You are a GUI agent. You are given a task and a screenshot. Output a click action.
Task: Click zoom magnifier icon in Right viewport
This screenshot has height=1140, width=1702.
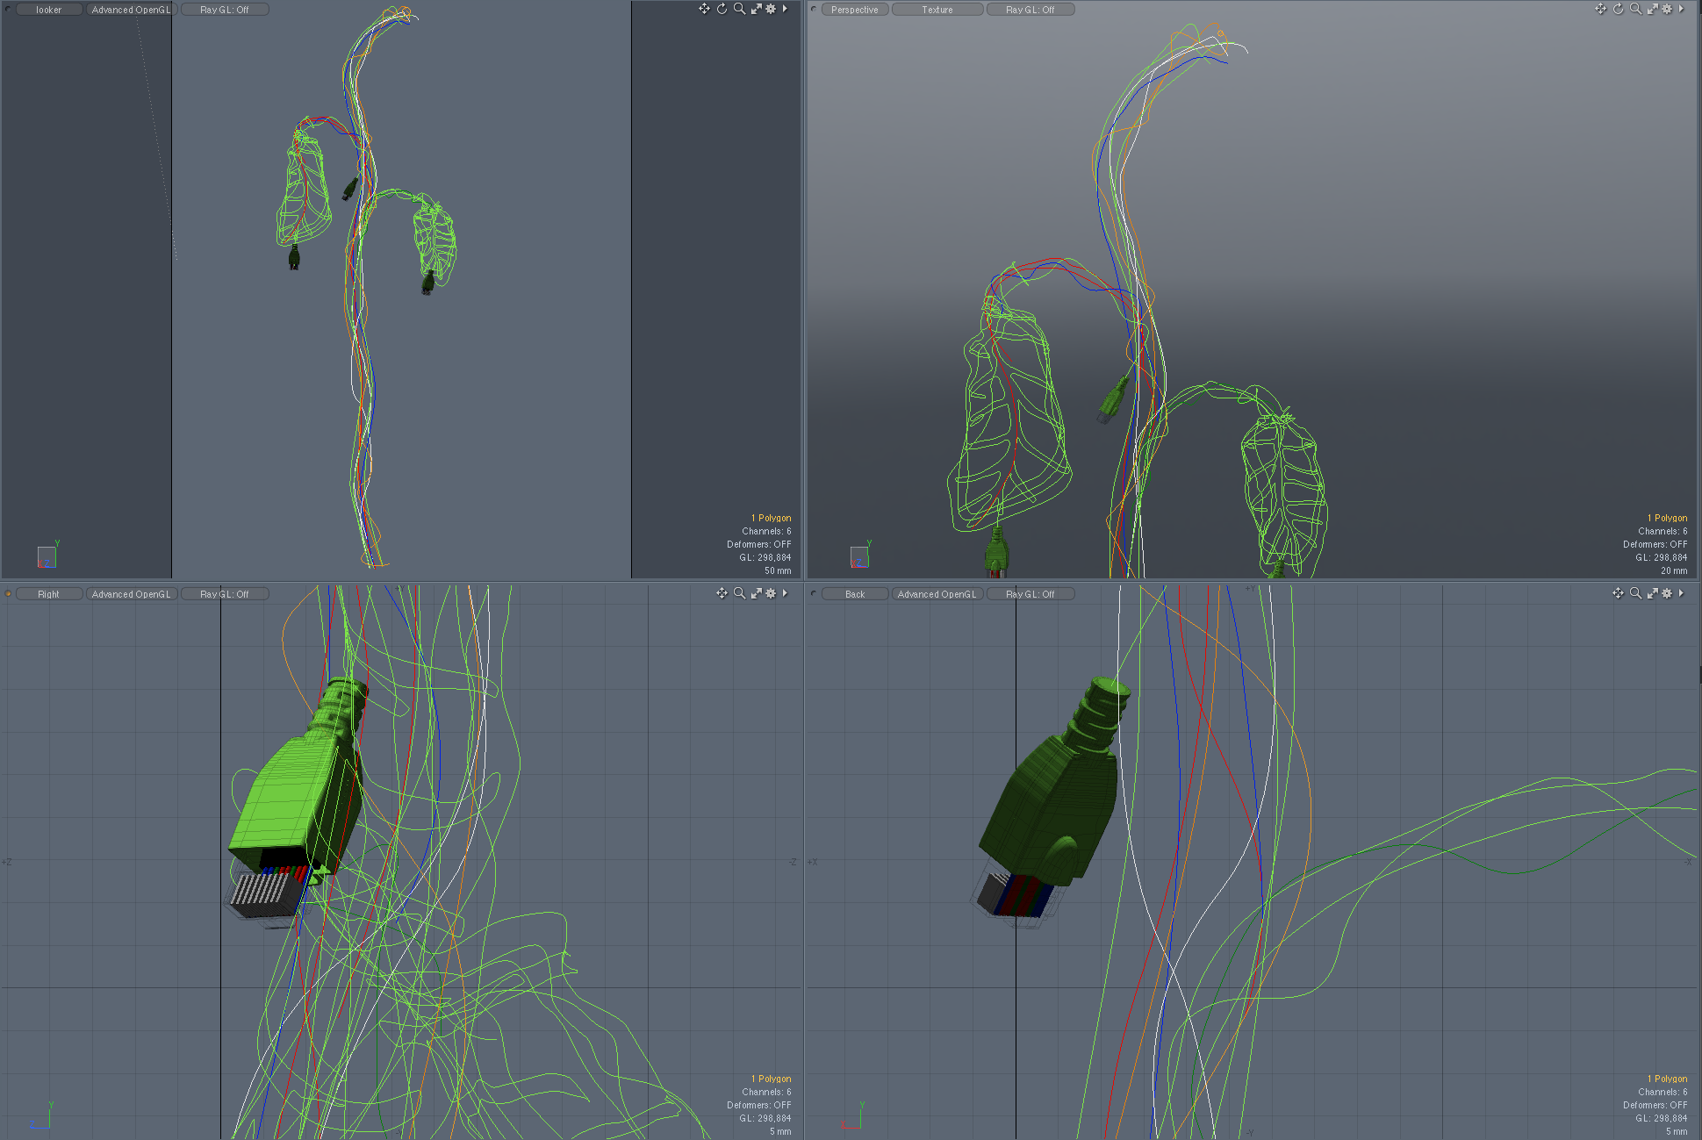[x=739, y=593]
